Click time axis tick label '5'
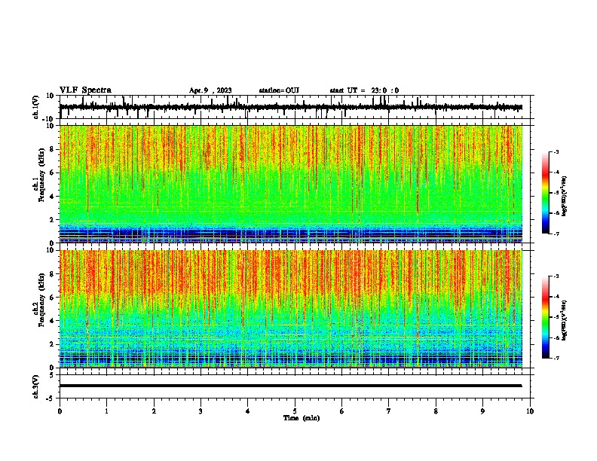Screen dimensions: 597x461 (295, 411)
